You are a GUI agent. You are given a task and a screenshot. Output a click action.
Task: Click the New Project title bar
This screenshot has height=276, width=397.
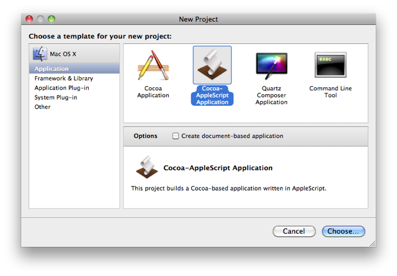[198, 19]
